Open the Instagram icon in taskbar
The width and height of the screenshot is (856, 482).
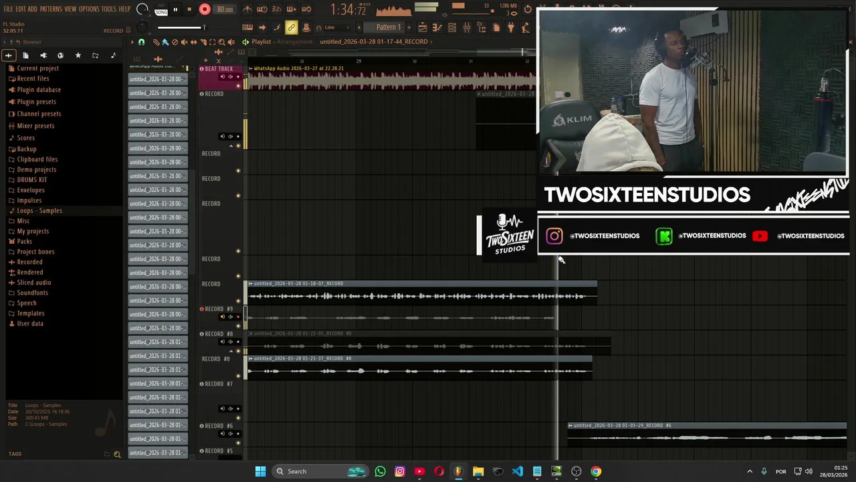[x=400, y=471]
